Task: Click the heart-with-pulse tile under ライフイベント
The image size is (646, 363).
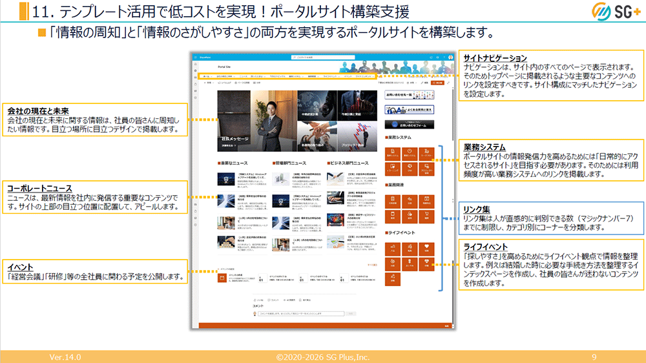Action: [x=426, y=264]
